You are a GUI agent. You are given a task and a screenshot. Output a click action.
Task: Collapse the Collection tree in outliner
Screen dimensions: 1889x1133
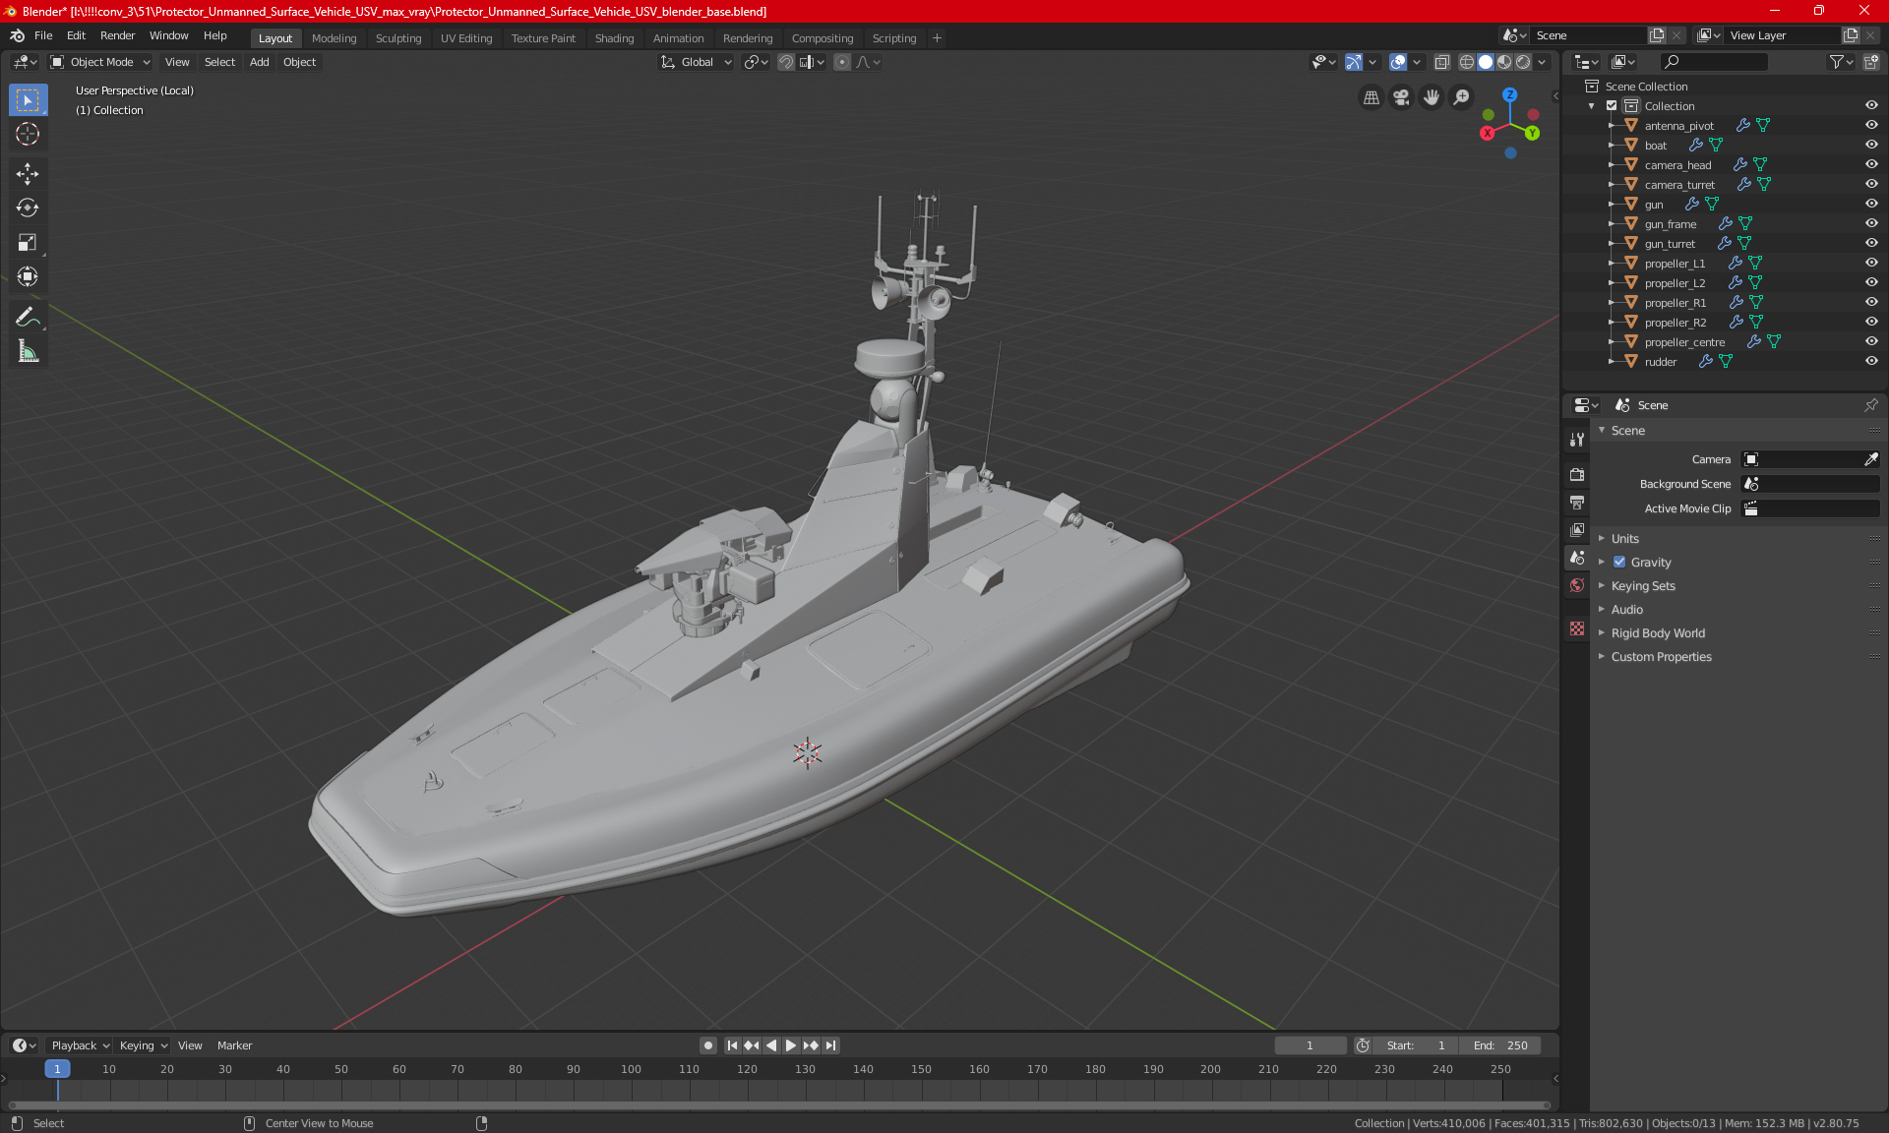(x=1592, y=105)
